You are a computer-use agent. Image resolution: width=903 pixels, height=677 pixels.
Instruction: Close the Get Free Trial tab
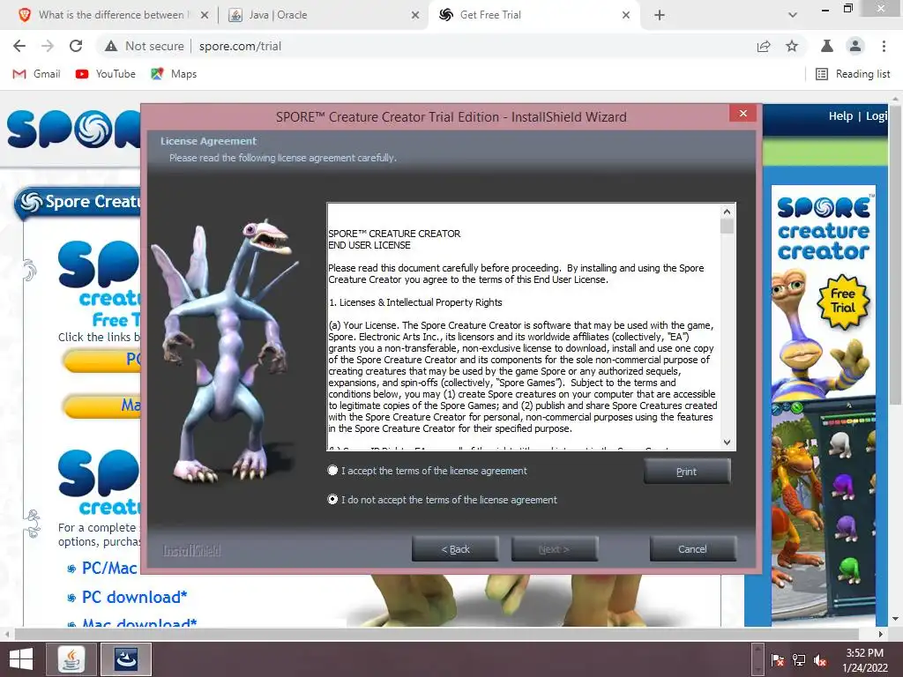click(626, 16)
